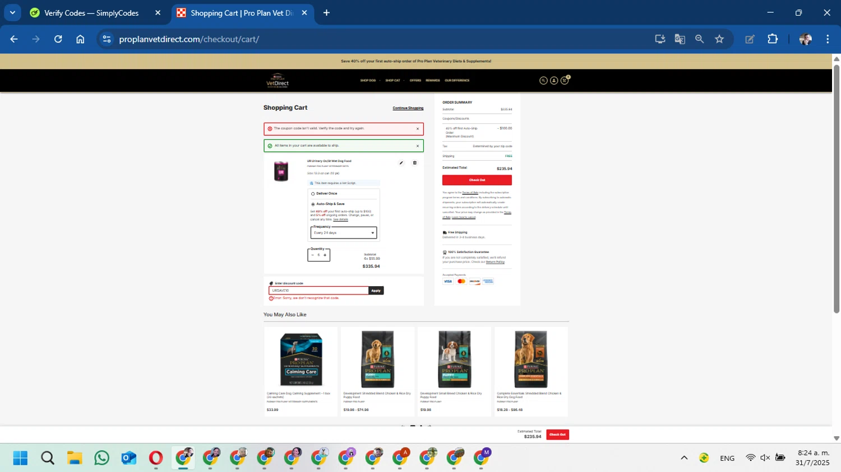Click the Pro Plan VetDirect logo

[x=278, y=81]
